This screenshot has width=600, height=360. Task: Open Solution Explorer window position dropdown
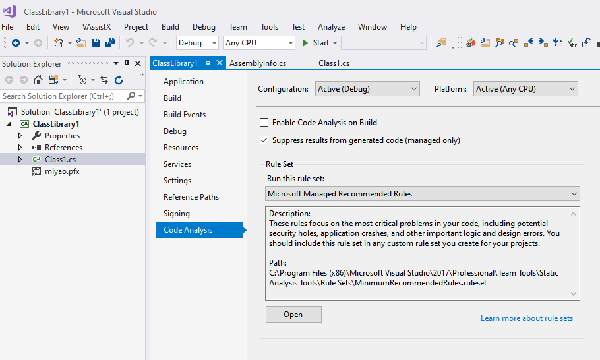pyautogui.click(x=116, y=63)
